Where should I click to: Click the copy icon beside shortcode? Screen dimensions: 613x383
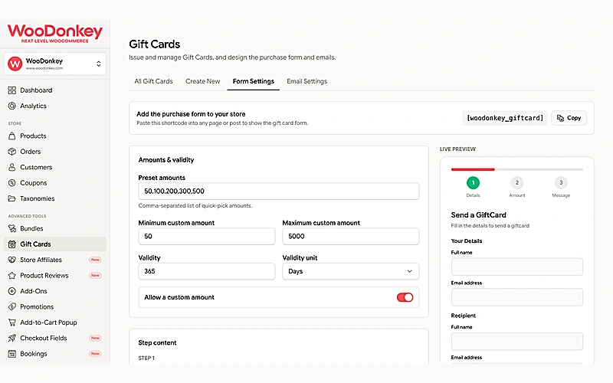click(x=560, y=118)
